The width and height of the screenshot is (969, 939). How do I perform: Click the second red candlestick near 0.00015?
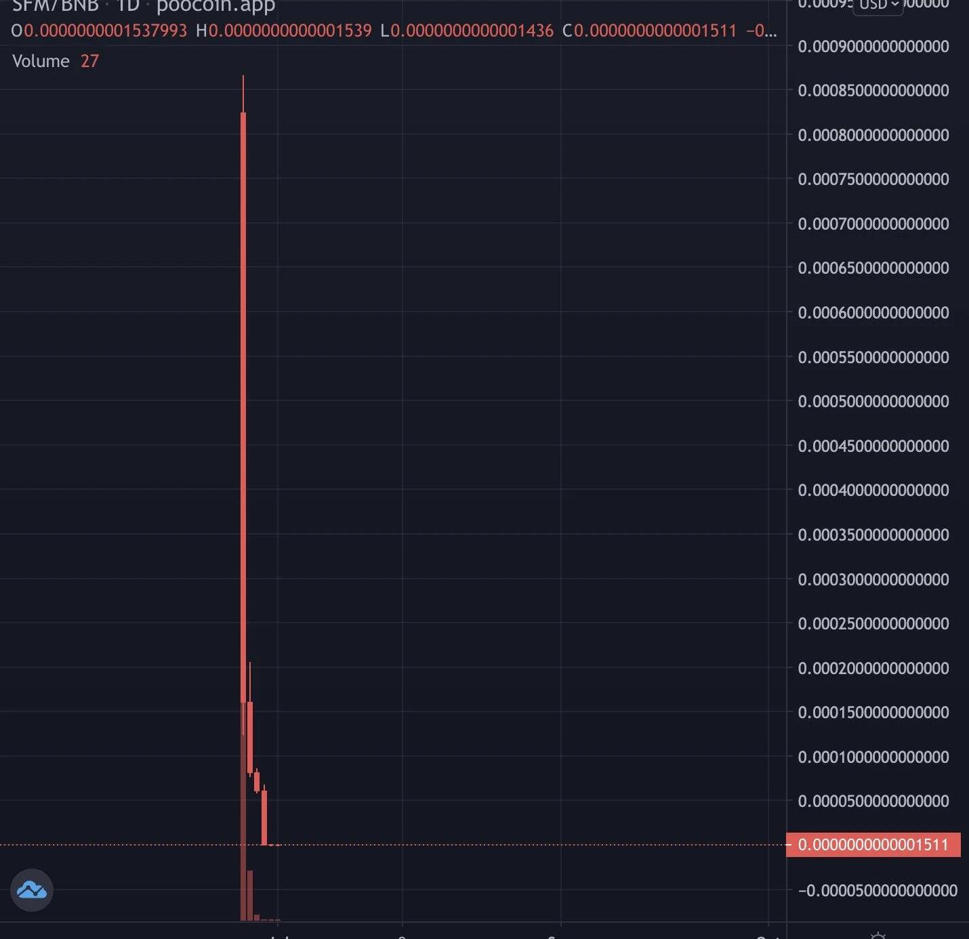[x=250, y=737]
